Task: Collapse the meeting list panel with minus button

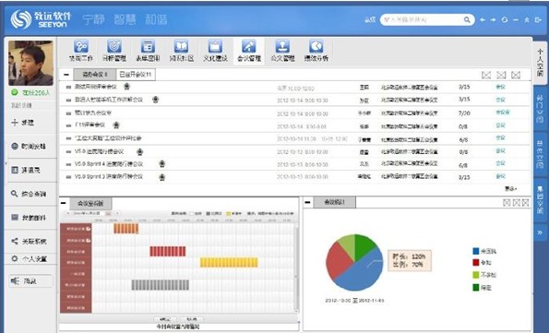Action: point(66,74)
